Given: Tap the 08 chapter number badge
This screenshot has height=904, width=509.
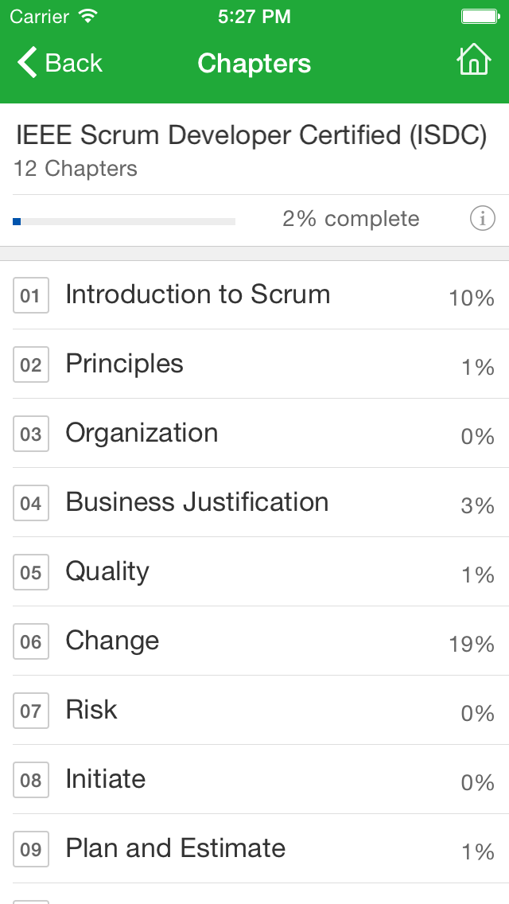Looking at the screenshot, I should click(x=31, y=781).
